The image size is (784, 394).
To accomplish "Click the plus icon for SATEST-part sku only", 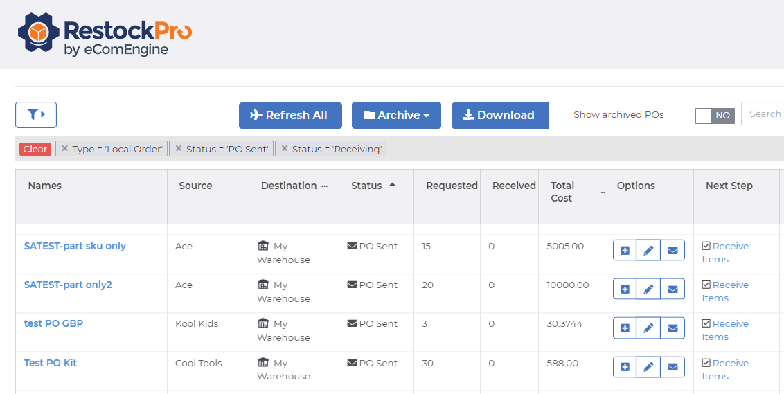I will pos(625,251).
